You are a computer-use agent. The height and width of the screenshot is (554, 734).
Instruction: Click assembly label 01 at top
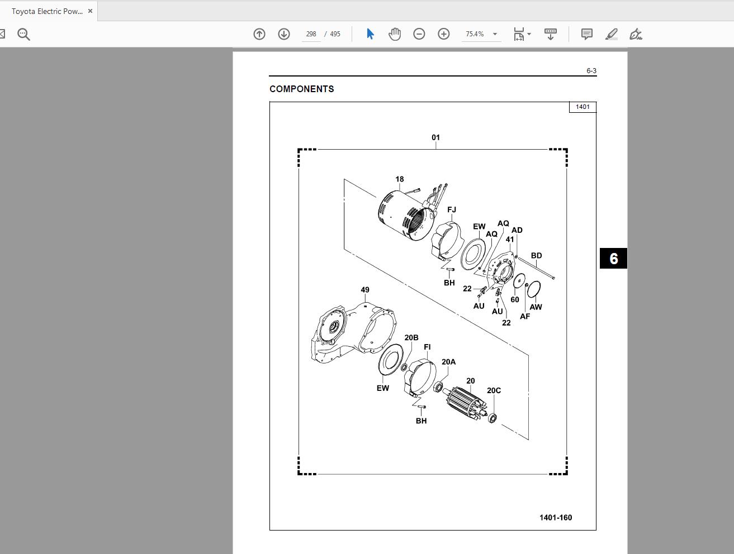click(436, 137)
